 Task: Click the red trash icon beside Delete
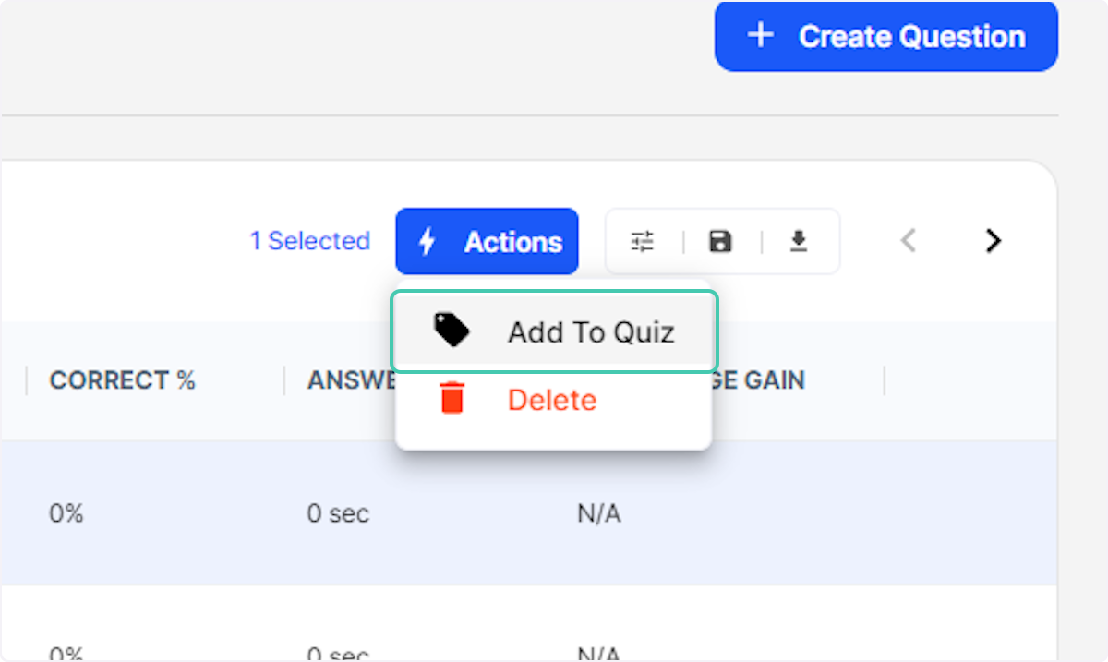[x=452, y=399]
